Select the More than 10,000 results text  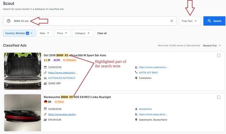(179, 46)
